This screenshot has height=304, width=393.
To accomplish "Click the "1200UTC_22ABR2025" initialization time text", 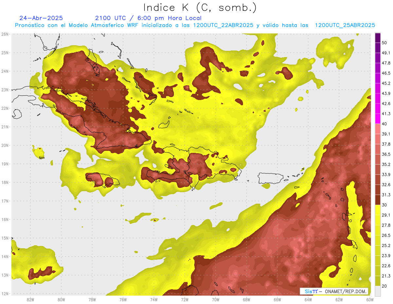I will coord(223,25).
